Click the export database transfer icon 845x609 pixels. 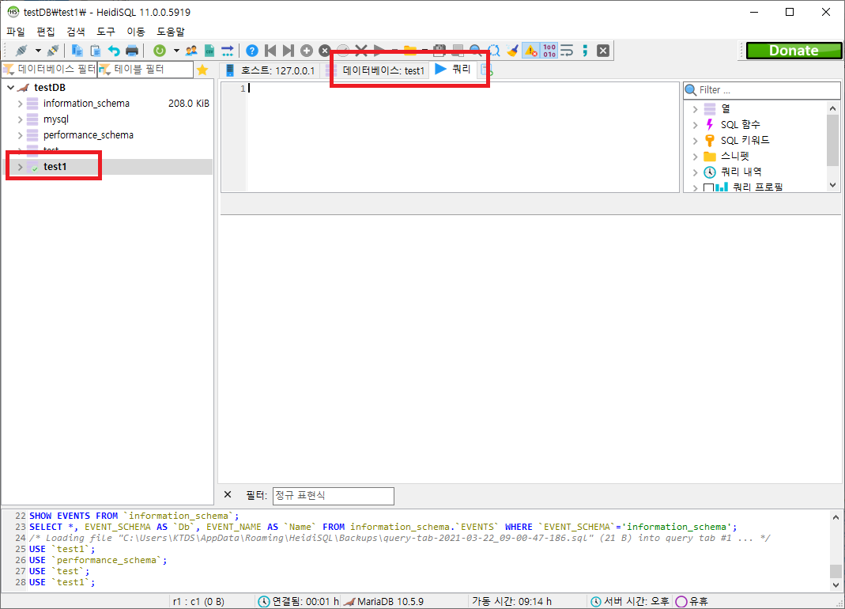(x=228, y=51)
